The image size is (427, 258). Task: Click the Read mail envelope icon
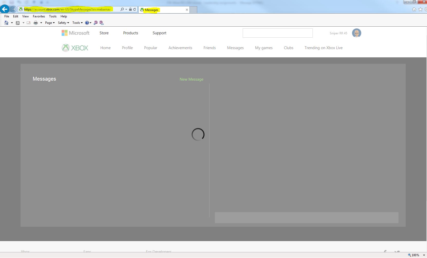pos(29,23)
